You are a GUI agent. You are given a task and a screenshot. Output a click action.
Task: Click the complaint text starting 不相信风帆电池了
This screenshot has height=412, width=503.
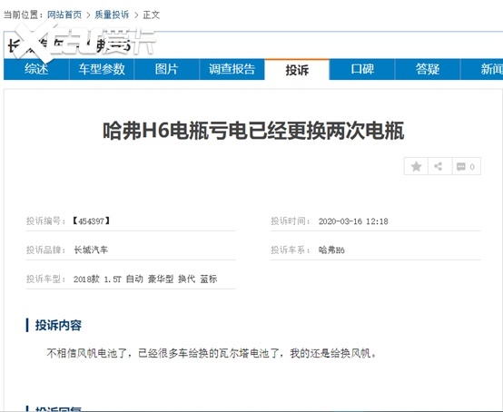pos(212,353)
